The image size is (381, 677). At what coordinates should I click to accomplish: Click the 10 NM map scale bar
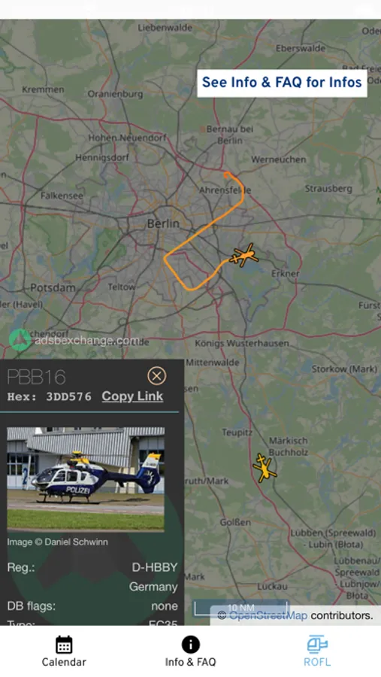pyautogui.click(x=240, y=608)
